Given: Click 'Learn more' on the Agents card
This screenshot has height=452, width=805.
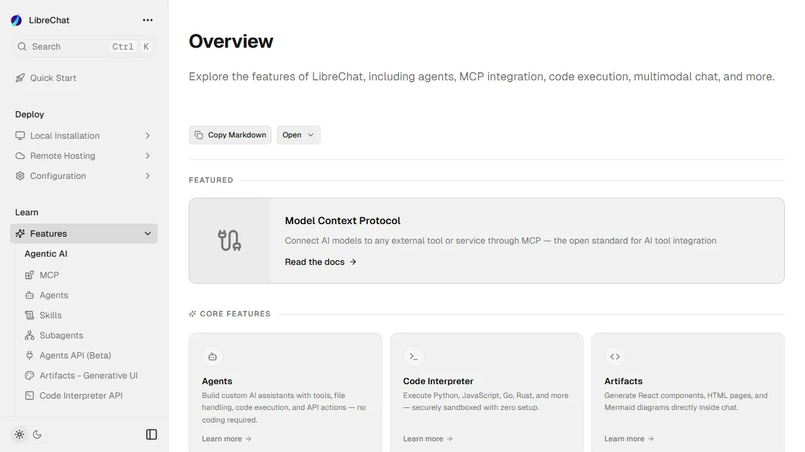Looking at the screenshot, I should [227, 439].
